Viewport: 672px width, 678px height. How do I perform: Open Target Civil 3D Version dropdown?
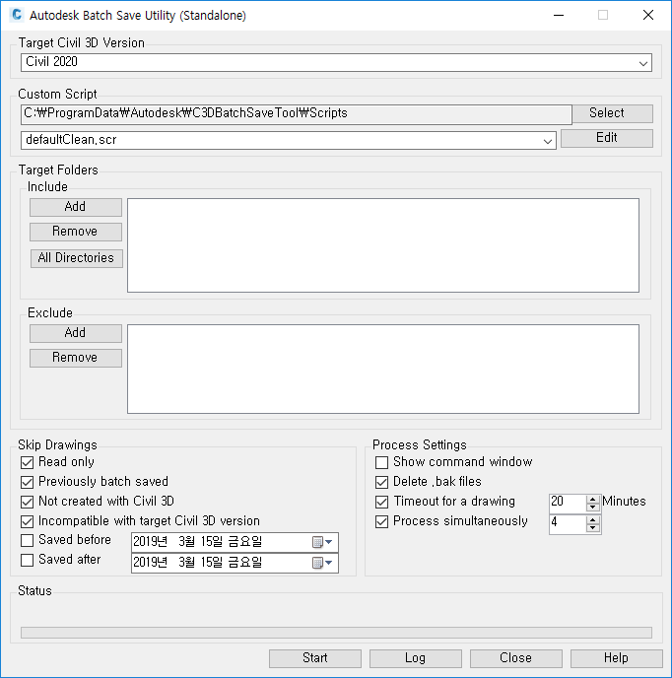point(643,63)
